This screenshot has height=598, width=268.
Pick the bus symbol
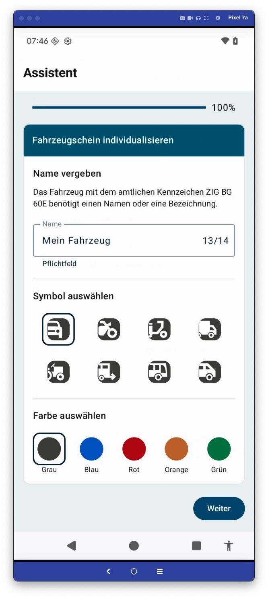pos(159,372)
